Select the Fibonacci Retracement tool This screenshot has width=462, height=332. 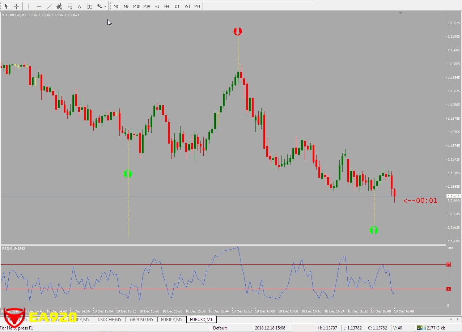pos(69,6)
